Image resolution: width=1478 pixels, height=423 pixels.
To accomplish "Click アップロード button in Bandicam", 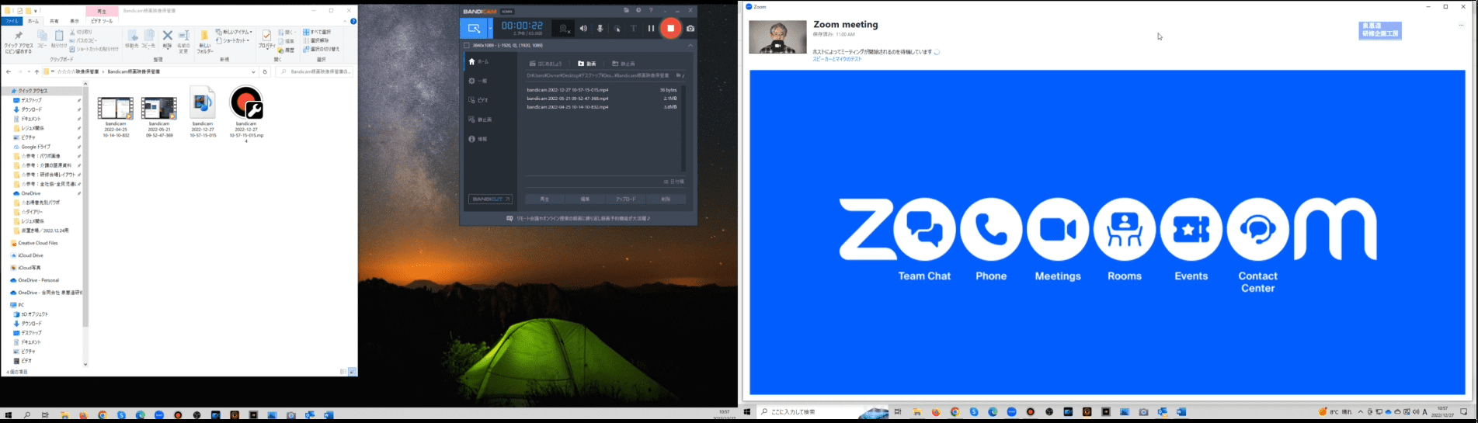I will pyautogui.click(x=625, y=199).
